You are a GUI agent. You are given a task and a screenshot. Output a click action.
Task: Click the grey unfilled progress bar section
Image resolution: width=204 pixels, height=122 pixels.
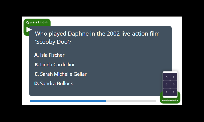[131, 101]
